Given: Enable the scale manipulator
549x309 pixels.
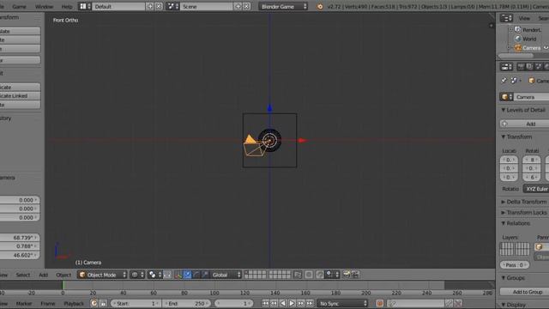Looking at the screenshot, I should [x=205, y=275].
